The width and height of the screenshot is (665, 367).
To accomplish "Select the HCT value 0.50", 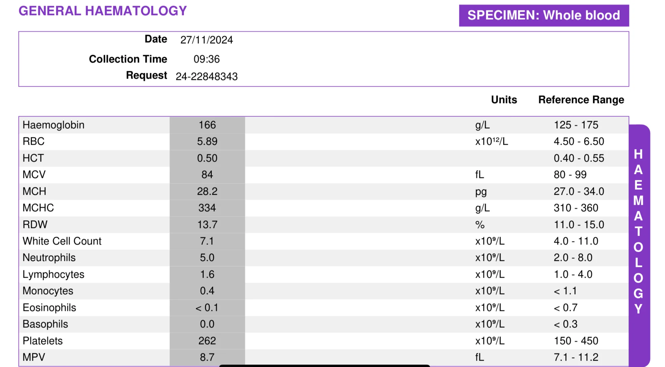I will click(x=207, y=158).
